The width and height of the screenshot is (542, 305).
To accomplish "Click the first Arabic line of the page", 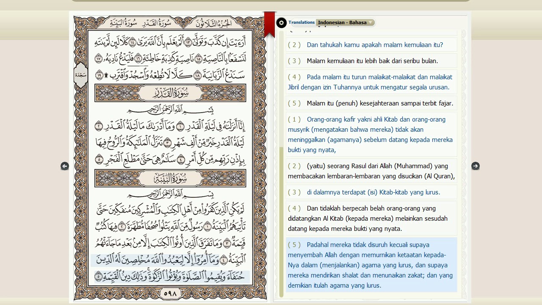I will [170, 43].
